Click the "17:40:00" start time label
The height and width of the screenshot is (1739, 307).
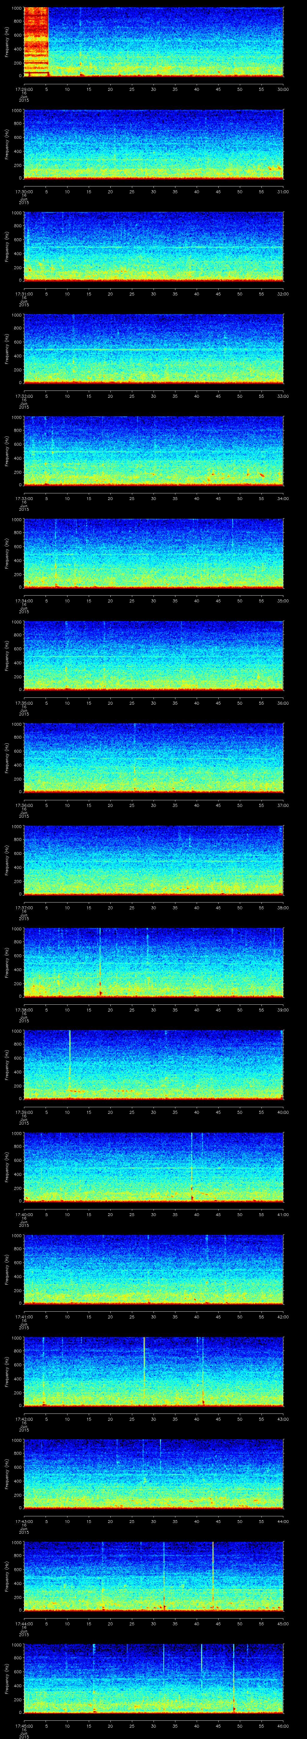point(24,1214)
